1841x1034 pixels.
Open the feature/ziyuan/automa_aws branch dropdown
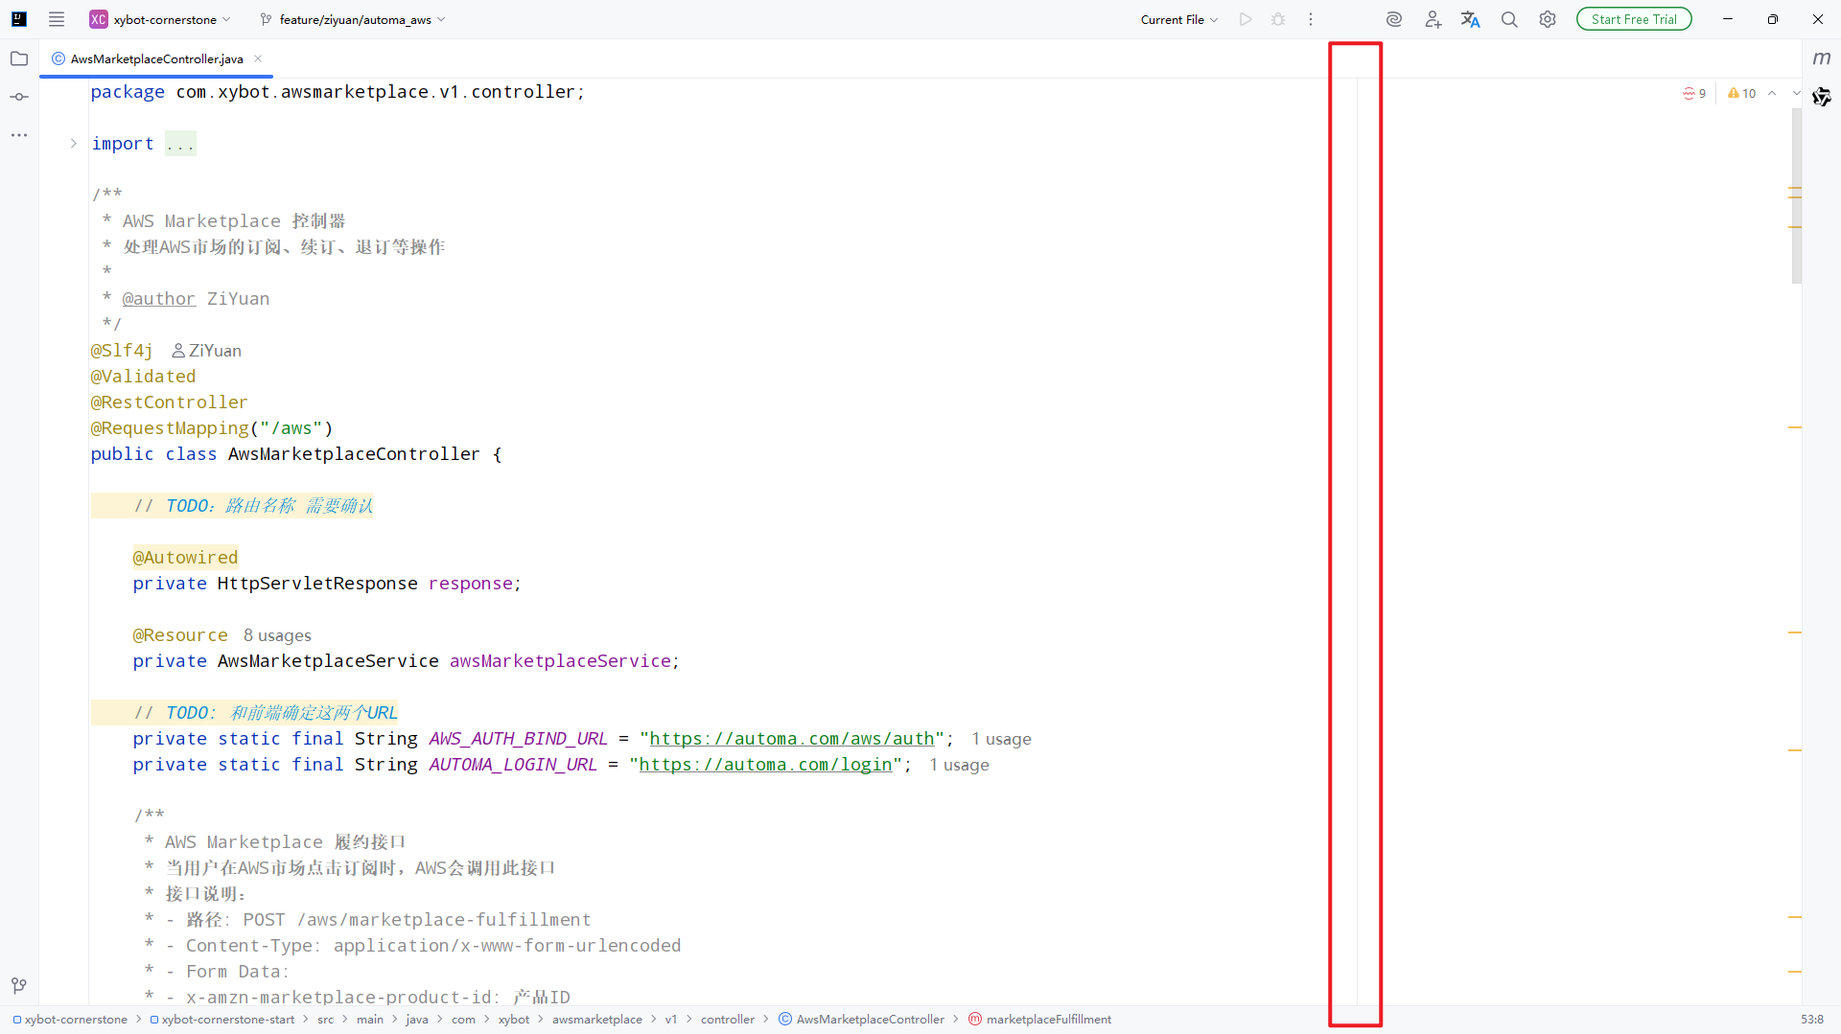(353, 19)
